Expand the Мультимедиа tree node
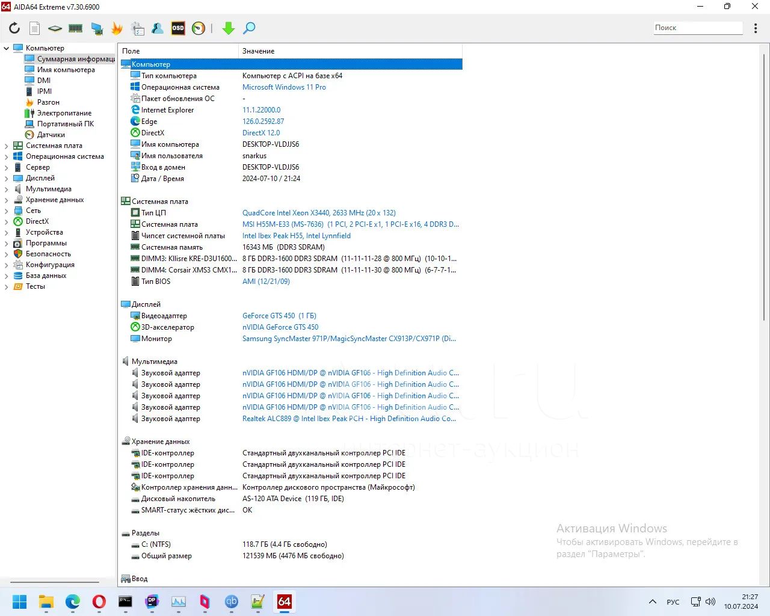This screenshot has width=770, height=616. 7,189
